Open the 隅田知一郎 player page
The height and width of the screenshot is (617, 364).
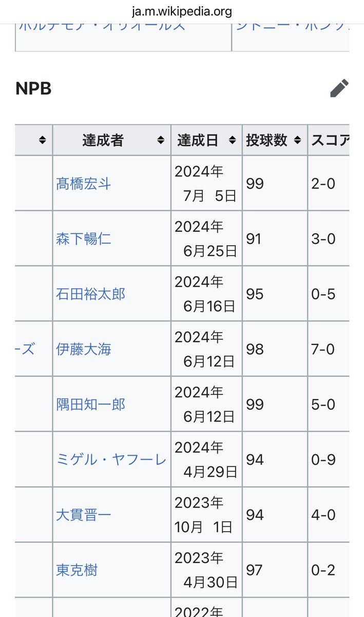(x=90, y=405)
